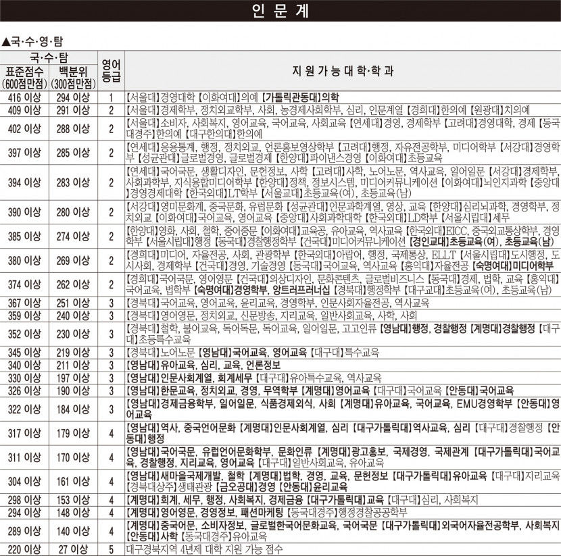Select the 표준점수 (600점만점) column header
The image size is (561, 556).
click(x=24, y=77)
